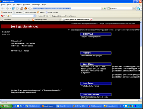Open José Blog ARTICULOS link
The image size is (143, 109).
point(94,67)
